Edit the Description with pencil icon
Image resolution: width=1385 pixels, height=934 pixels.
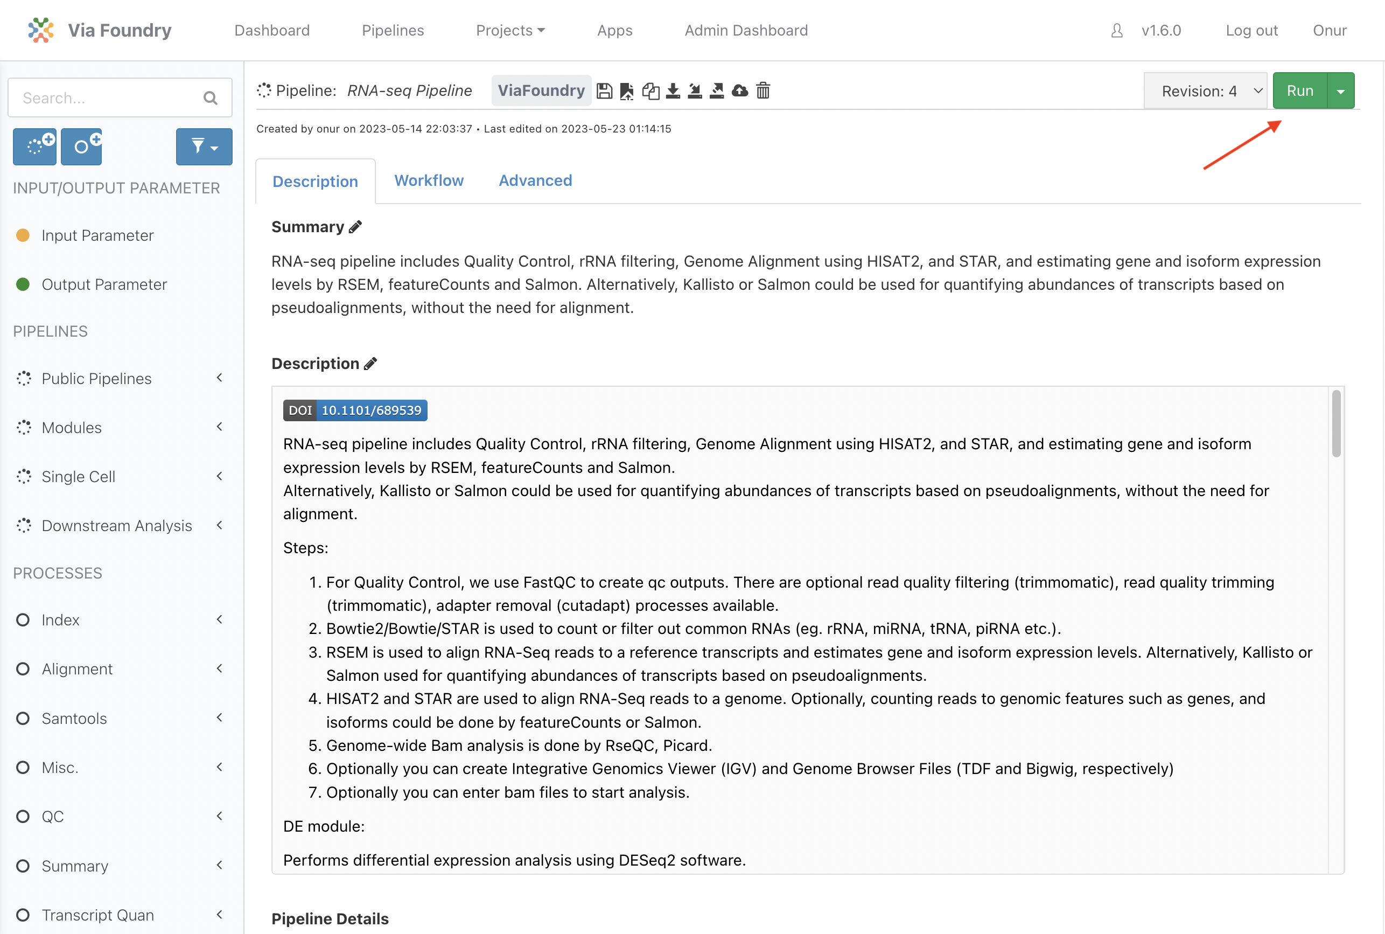[x=370, y=364]
